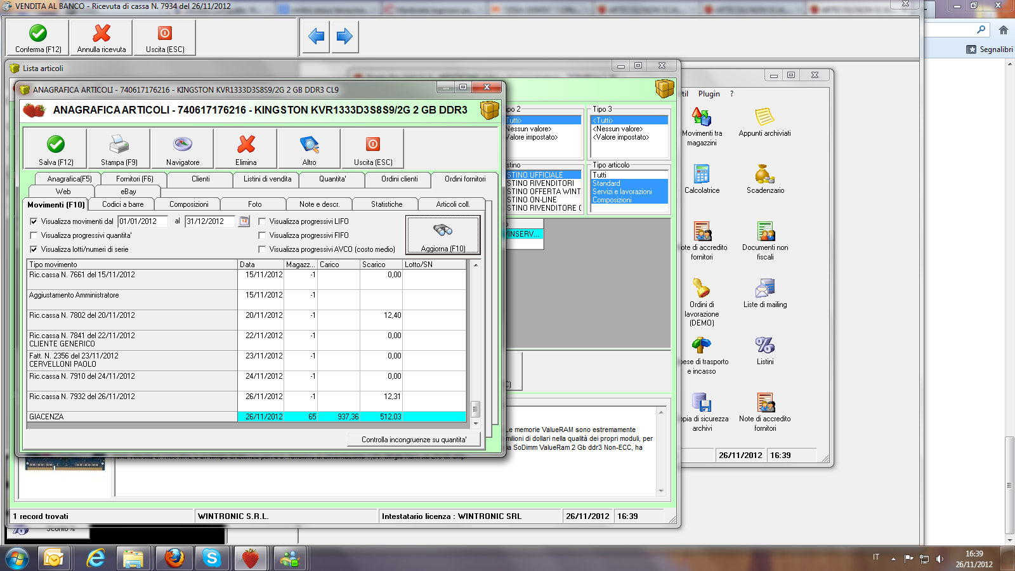1015x571 pixels.
Task: Open the Listini di vendita tab
Action: pyautogui.click(x=267, y=179)
